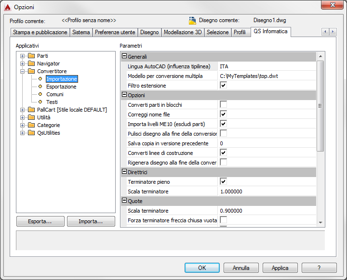This screenshot has width=347, height=280.
Task: Click the QsUtilities folder icon
Action: (x=31, y=133)
